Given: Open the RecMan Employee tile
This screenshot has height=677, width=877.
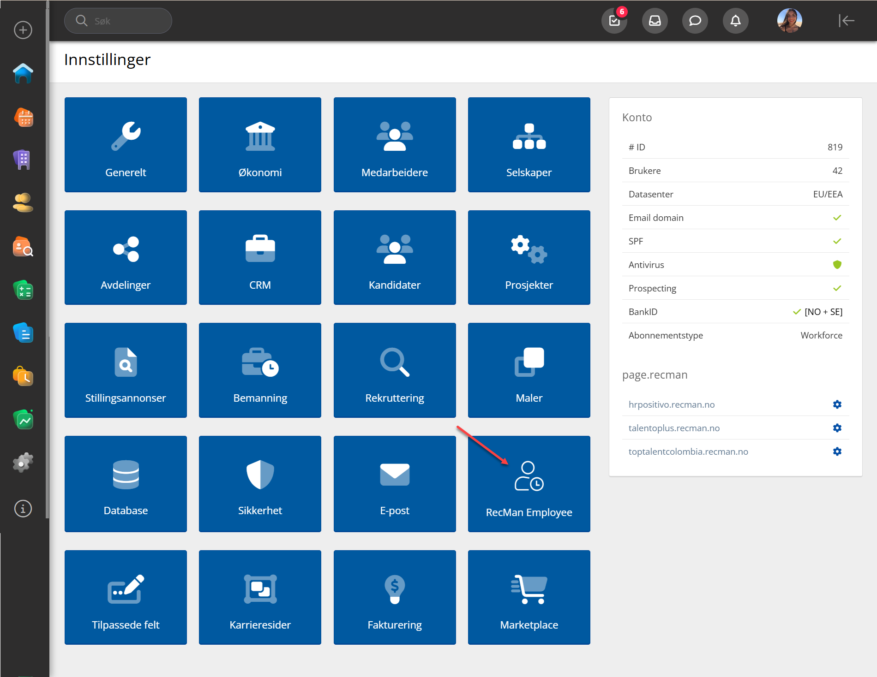Looking at the screenshot, I should pyautogui.click(x=529, y=484).
